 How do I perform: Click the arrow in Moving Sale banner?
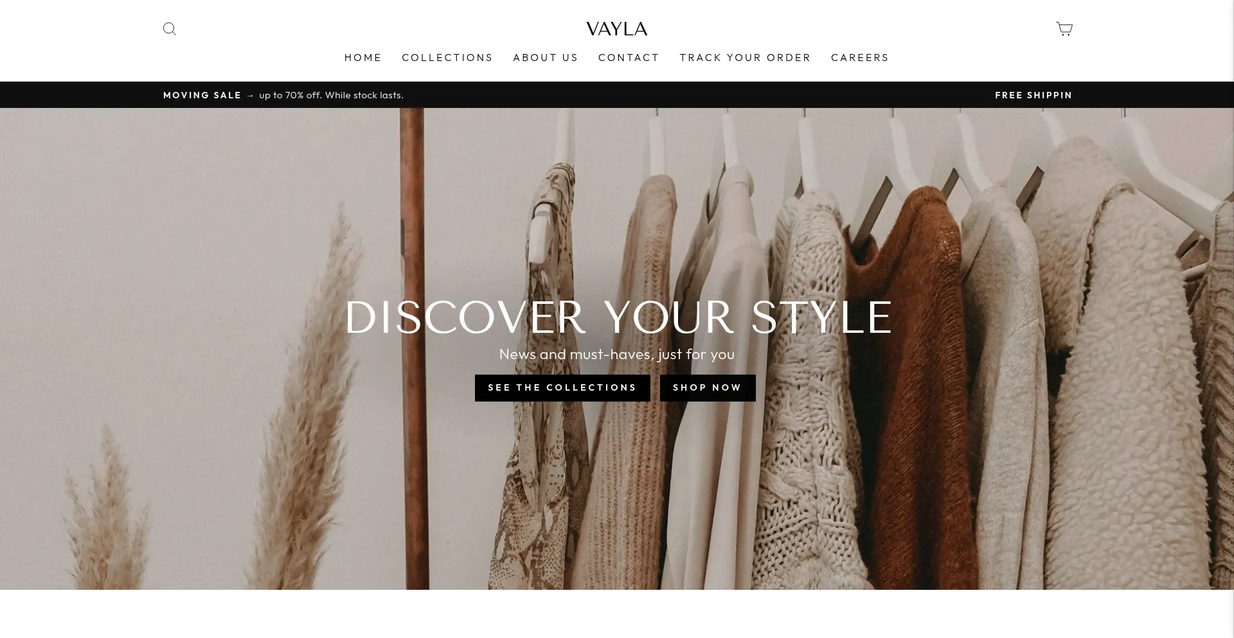pos(250,95)
